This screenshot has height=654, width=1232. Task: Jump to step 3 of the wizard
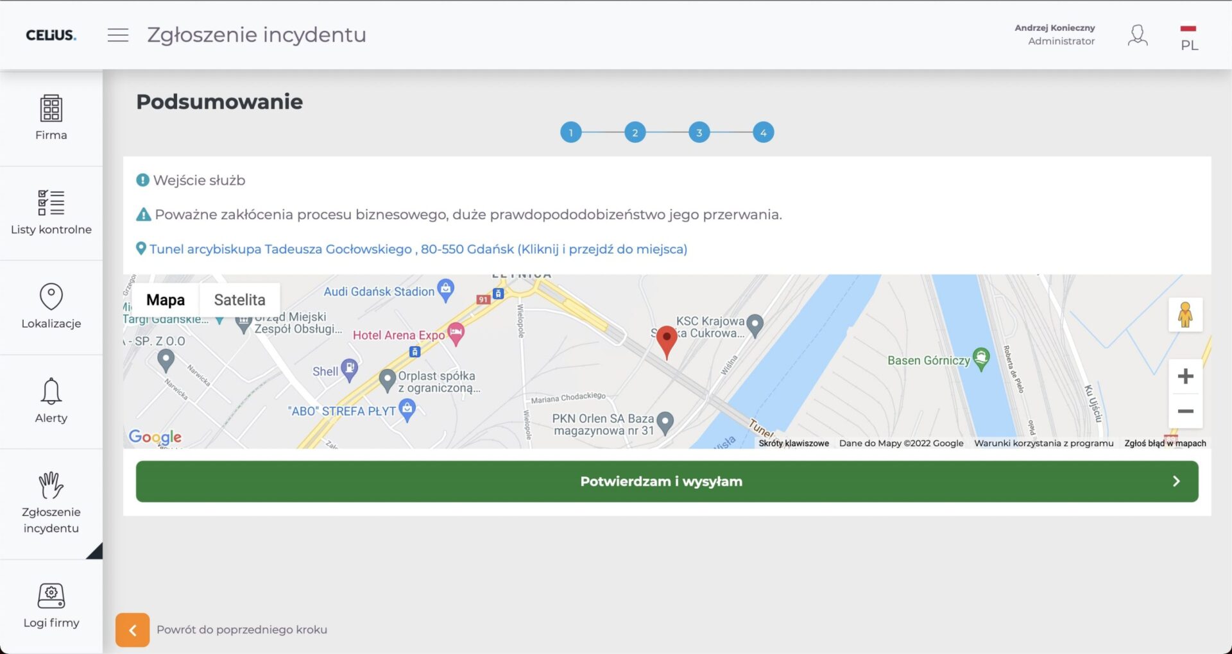pyautogui.click(x=699, y=133)
